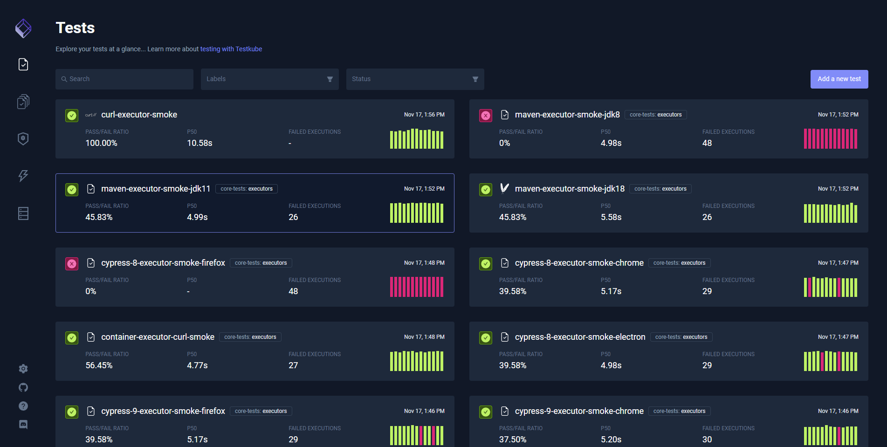887x447 pixels.
Task: Click the cypress-9-executor-smoke-firefox passed status icon
Action: click(72, 412)
